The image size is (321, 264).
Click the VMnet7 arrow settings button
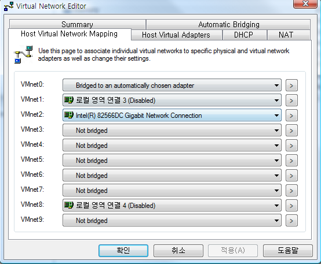click(x=291, y=191)
